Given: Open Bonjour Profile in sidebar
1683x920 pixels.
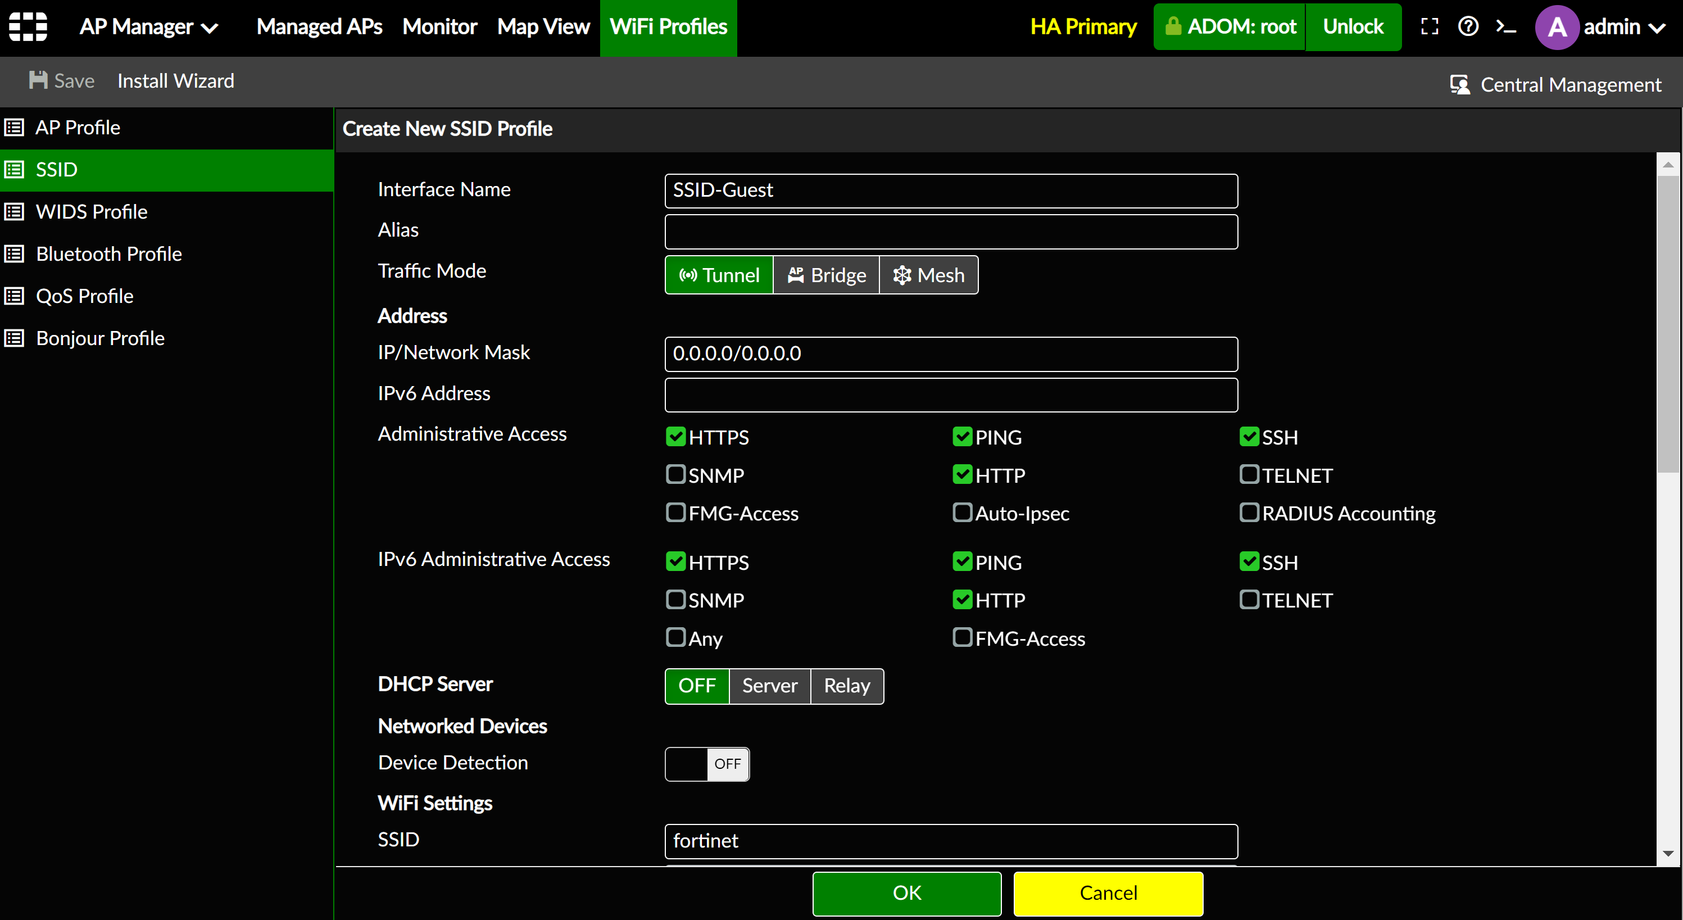Looking at the screenshot, I should [166, 338].
